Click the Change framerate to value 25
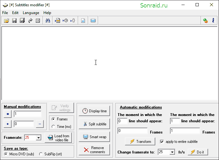This screenshot has width=219, height=160. tap(164, 152)
